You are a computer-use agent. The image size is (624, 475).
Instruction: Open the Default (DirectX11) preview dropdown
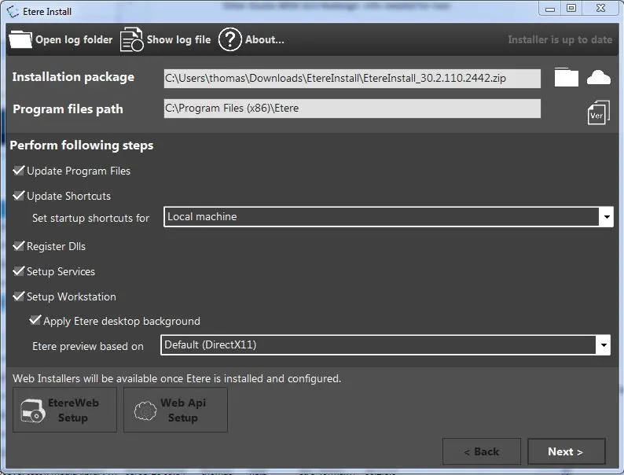[603, 345]
